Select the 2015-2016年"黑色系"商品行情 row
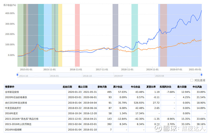Screen dimensions: 211x135 point(105,119)
